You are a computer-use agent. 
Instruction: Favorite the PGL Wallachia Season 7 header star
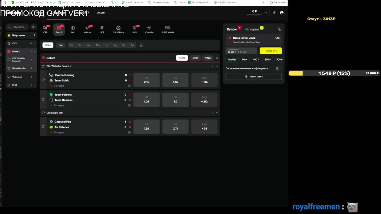pos(43,66)
